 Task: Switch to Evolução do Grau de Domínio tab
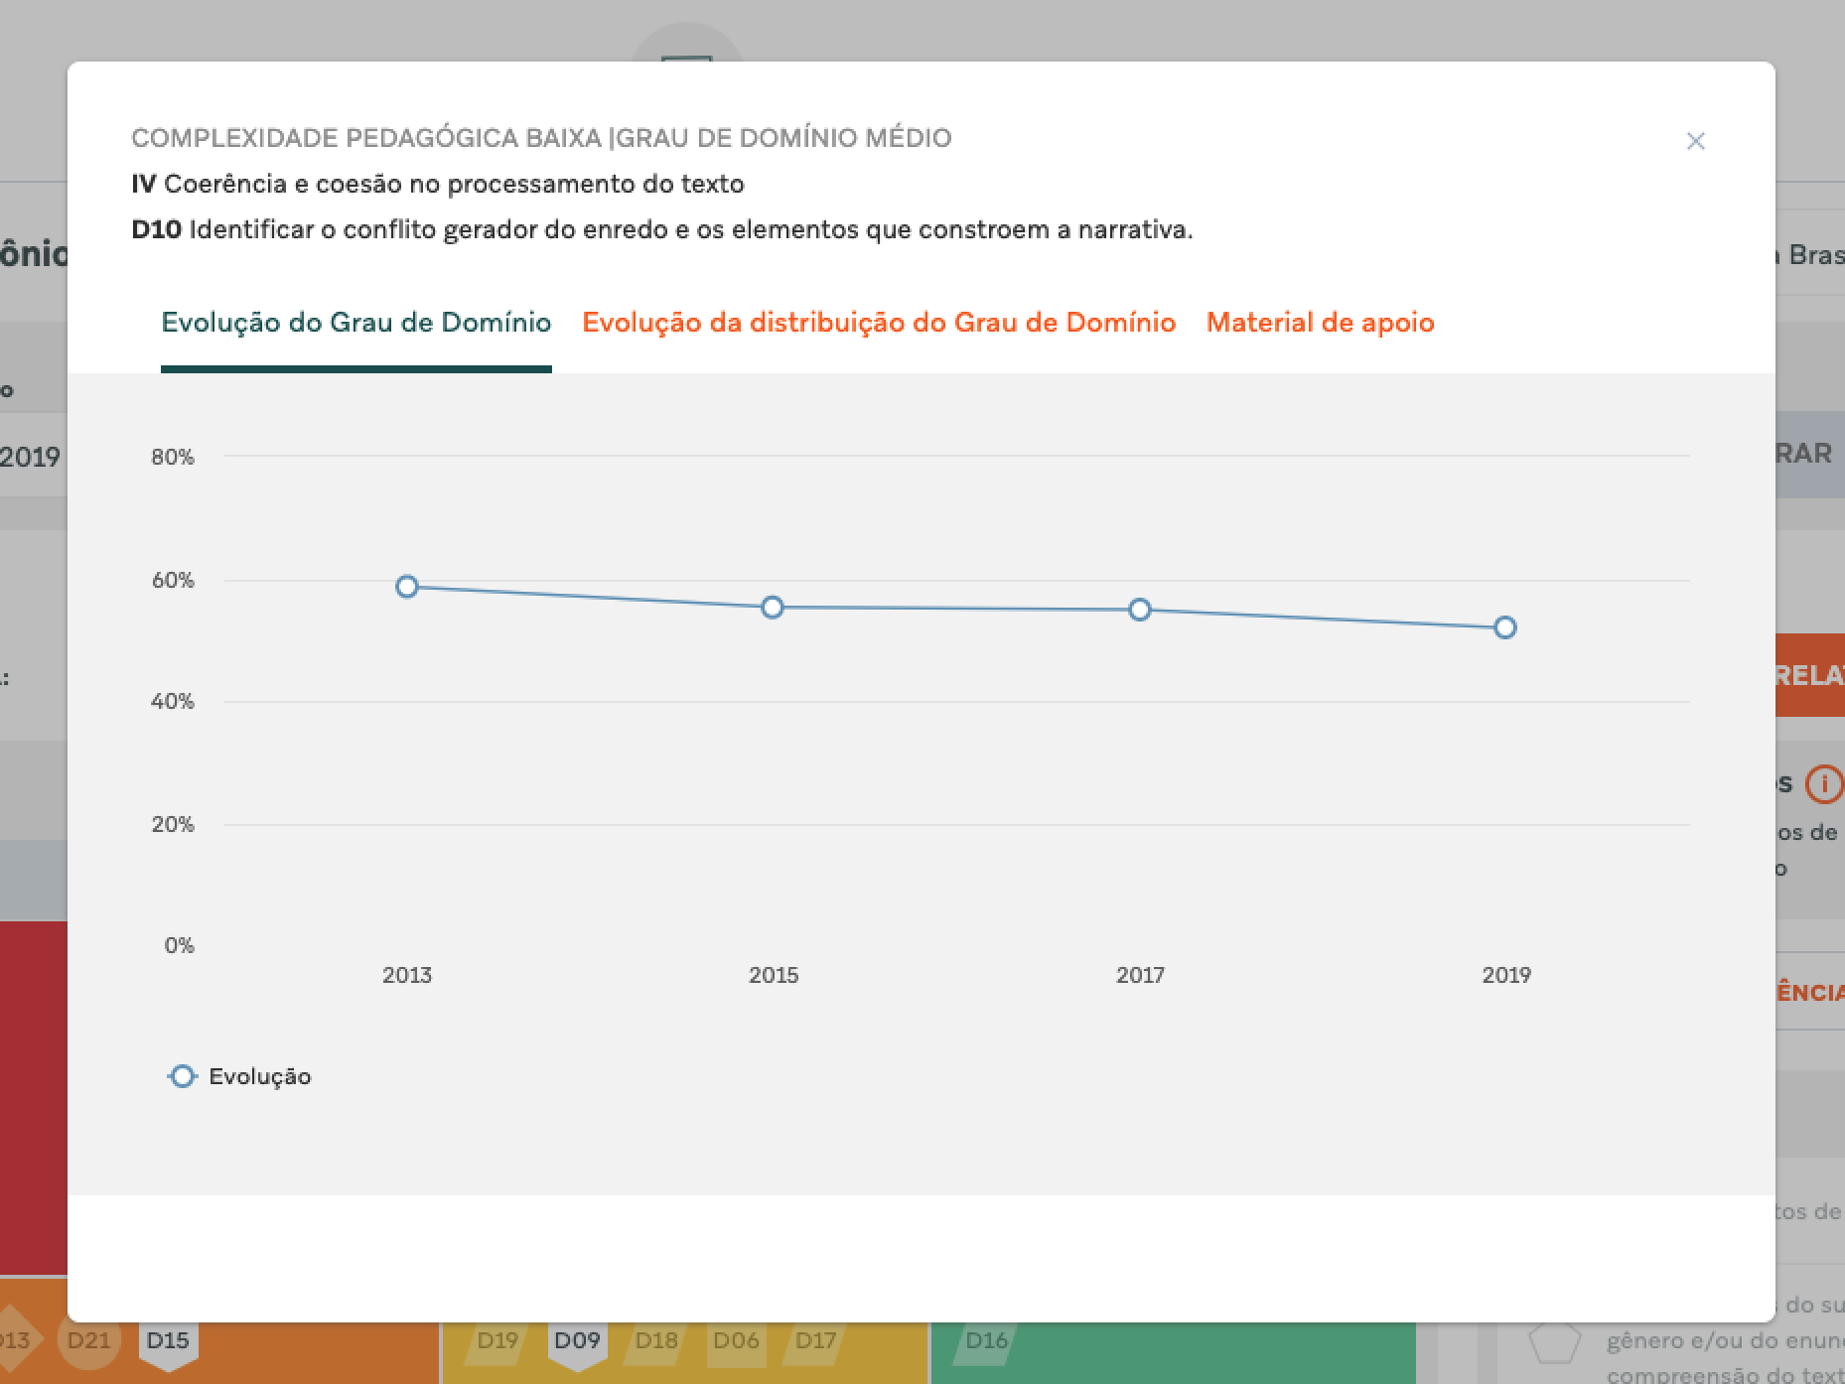pyautogui.click(x=356, y=323)
